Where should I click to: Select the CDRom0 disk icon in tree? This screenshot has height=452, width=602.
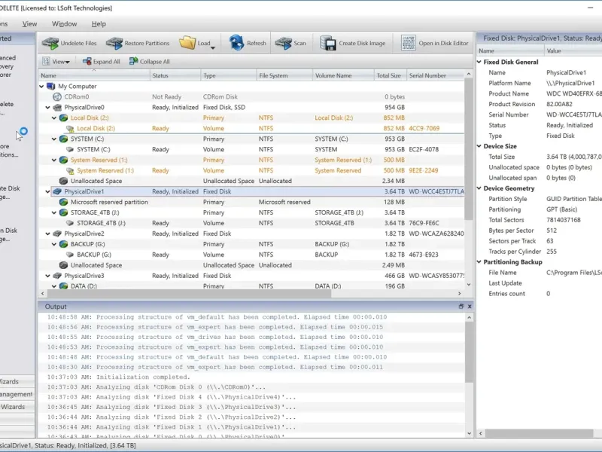pyautogui.click(x=58, y=97)
